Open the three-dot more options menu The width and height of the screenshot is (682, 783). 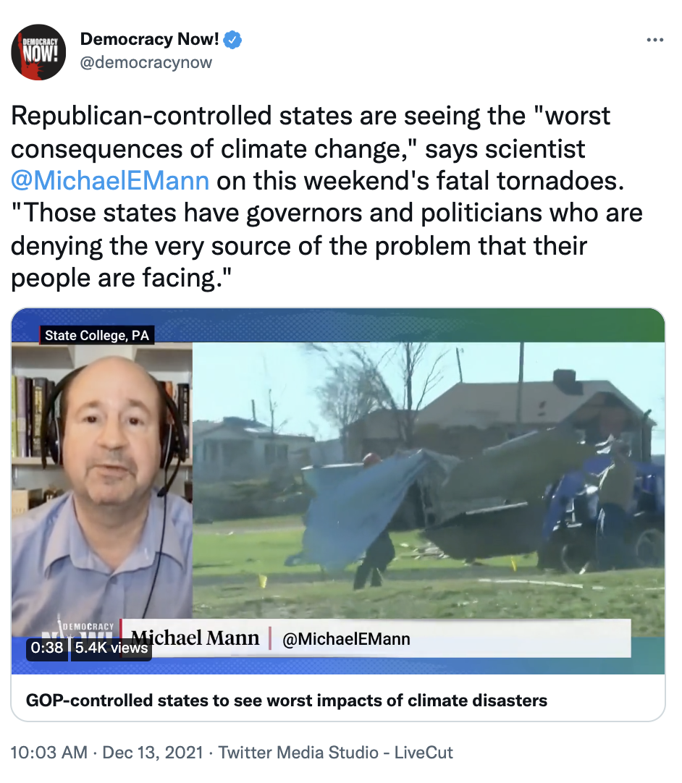[654, 40]
